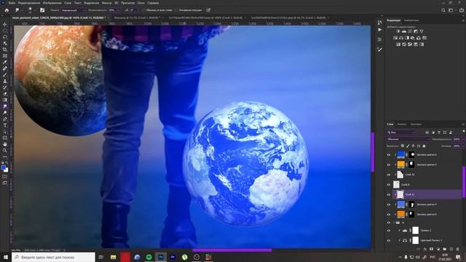
Task: Select the Pen tool
Action: (x=5, y=119)
